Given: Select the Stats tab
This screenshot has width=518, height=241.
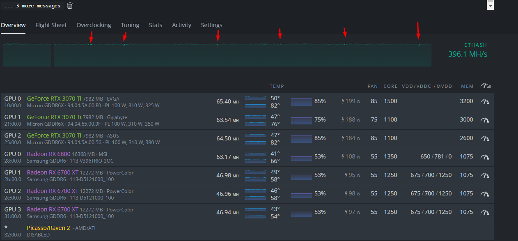Looking at the screenshot, I should pyautogui.click(x=155, y=25).
